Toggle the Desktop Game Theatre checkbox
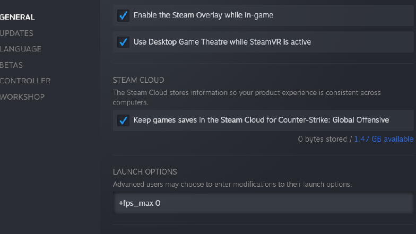 123,42
